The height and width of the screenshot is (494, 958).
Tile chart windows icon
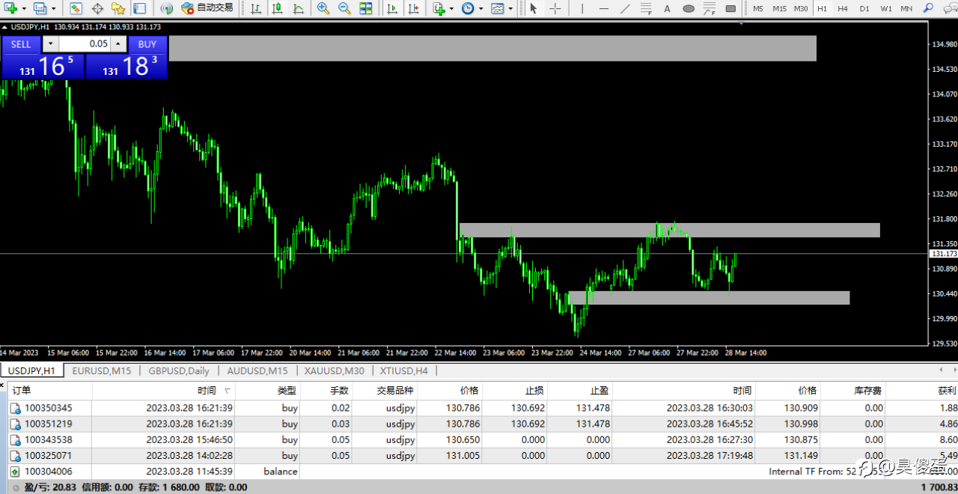click(x=365, y=8)
